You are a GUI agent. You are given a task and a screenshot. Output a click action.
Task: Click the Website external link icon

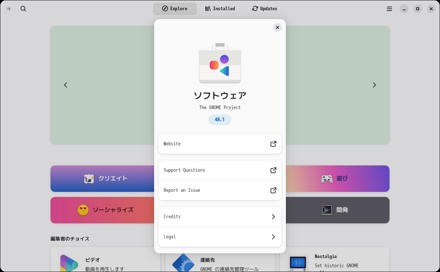(273, 144)
